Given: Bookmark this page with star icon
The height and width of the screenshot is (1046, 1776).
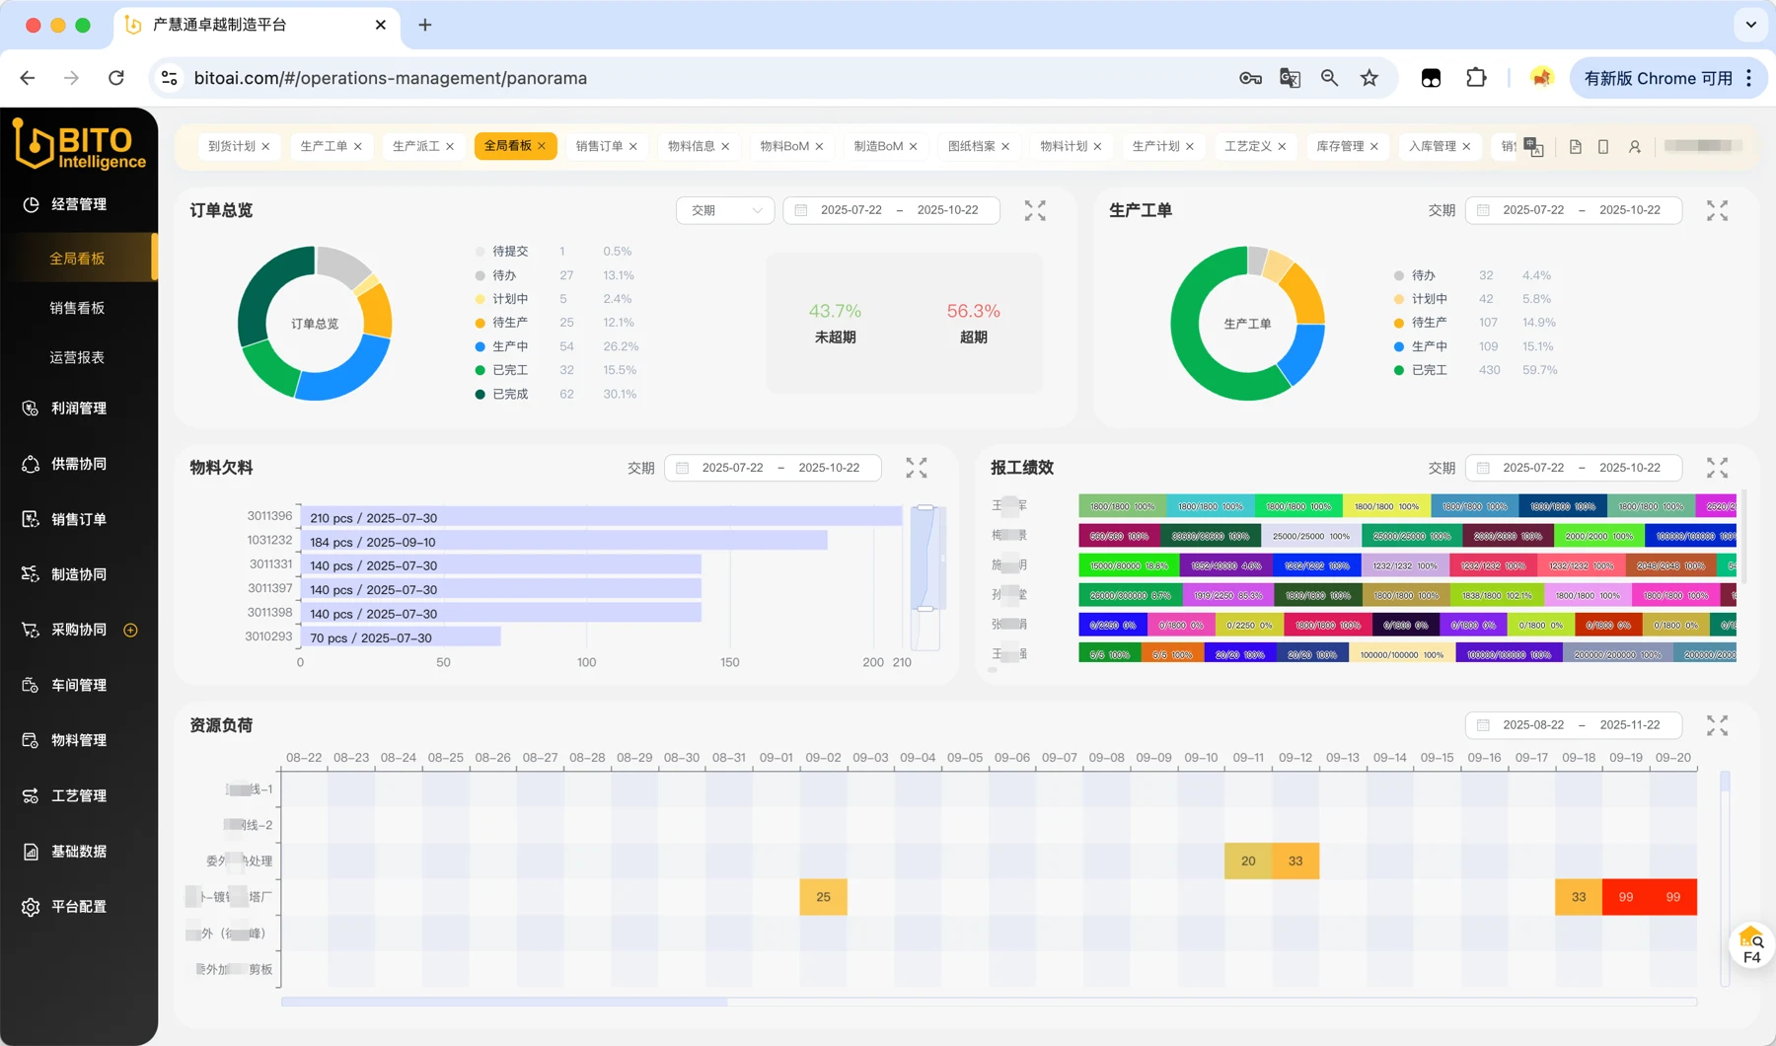Looking at the screenshot, I should (x=1369, y=78).
